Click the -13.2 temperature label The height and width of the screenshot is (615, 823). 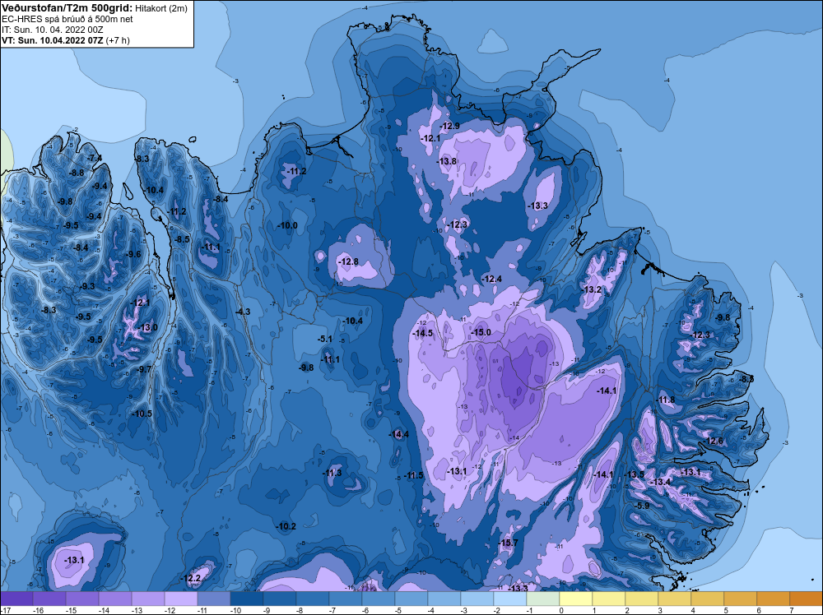tap(592, 290)
